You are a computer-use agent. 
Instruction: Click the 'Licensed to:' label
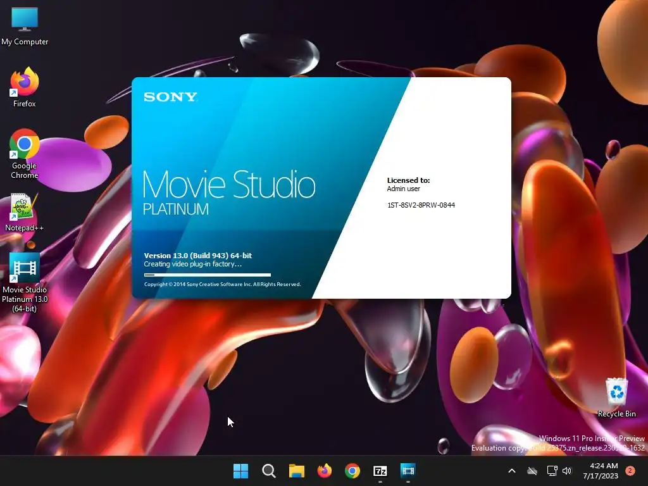click(x=408, y=180)
